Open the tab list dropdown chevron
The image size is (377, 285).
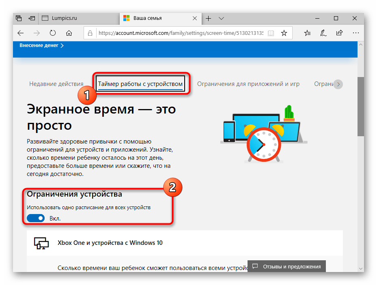click(221, 18)
